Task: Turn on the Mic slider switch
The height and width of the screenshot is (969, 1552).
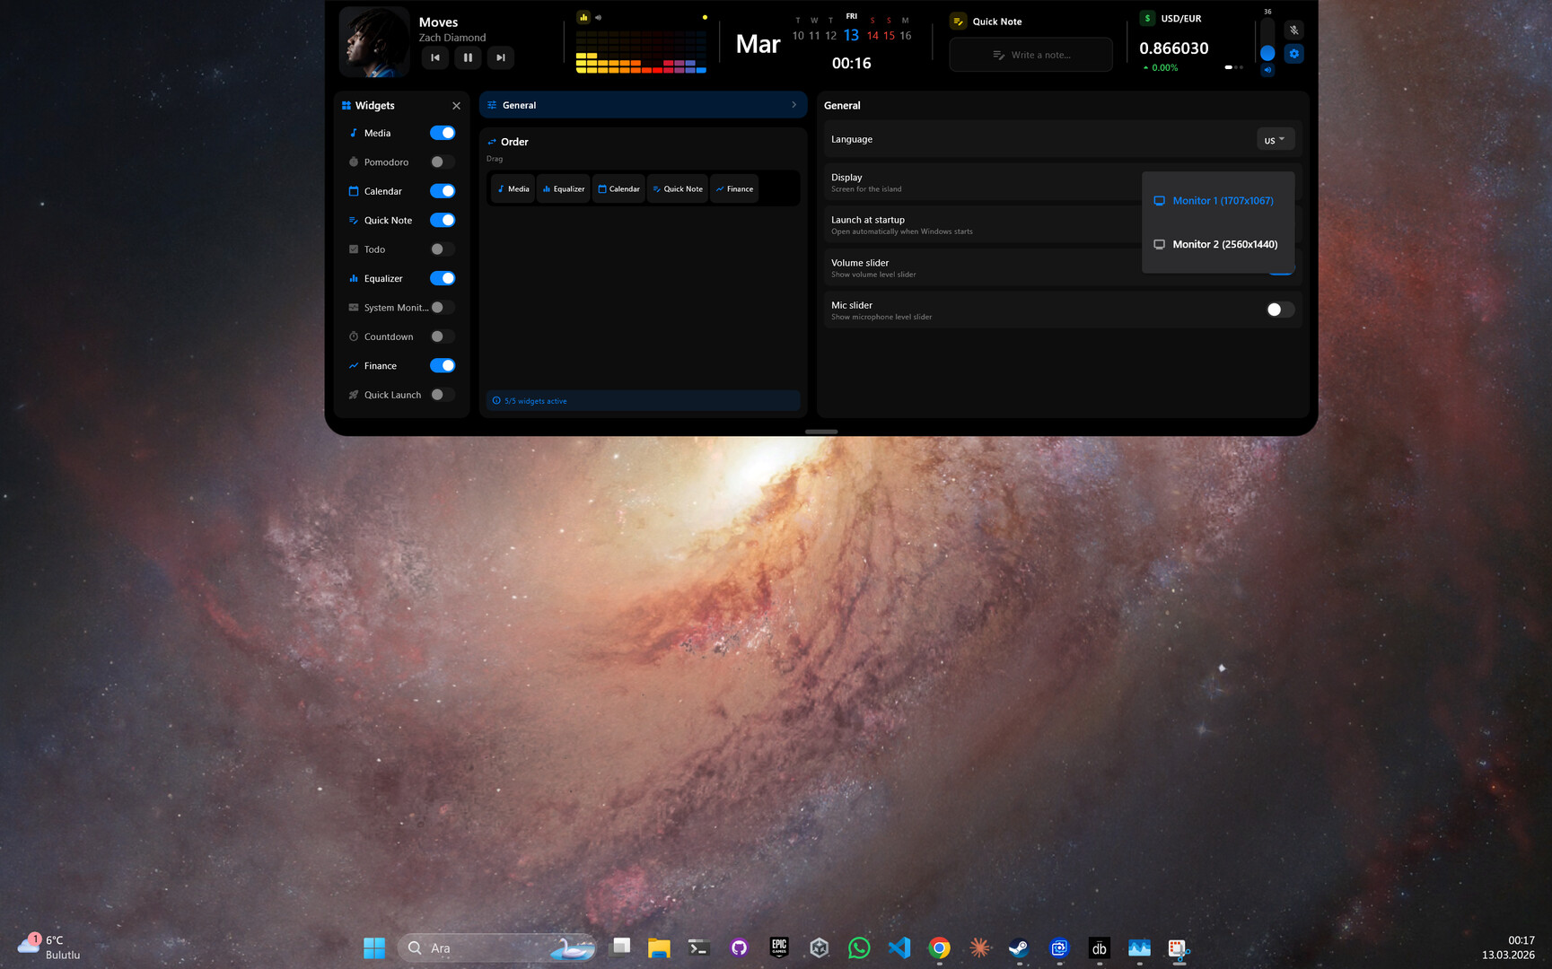Action: 1279,310
